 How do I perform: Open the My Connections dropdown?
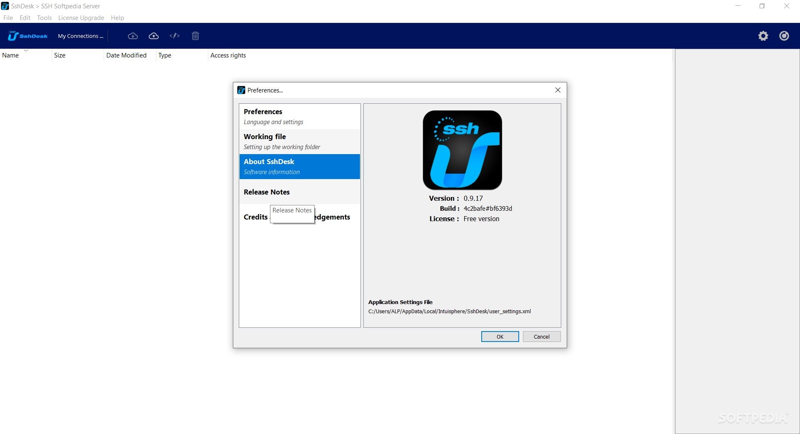coord(80,36)
